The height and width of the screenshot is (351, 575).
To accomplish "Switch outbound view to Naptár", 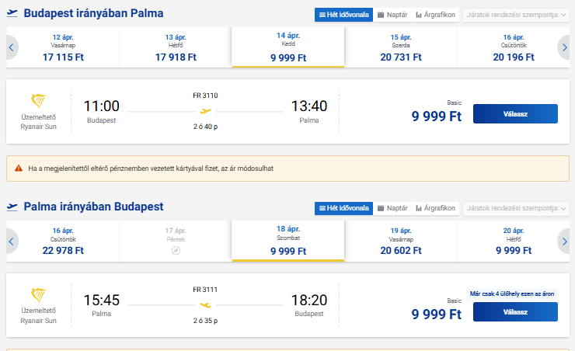I will [392, 15].
